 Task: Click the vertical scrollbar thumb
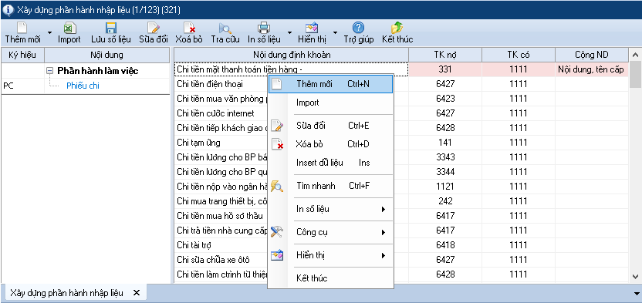pyautogui.click(x=636, y=75)
